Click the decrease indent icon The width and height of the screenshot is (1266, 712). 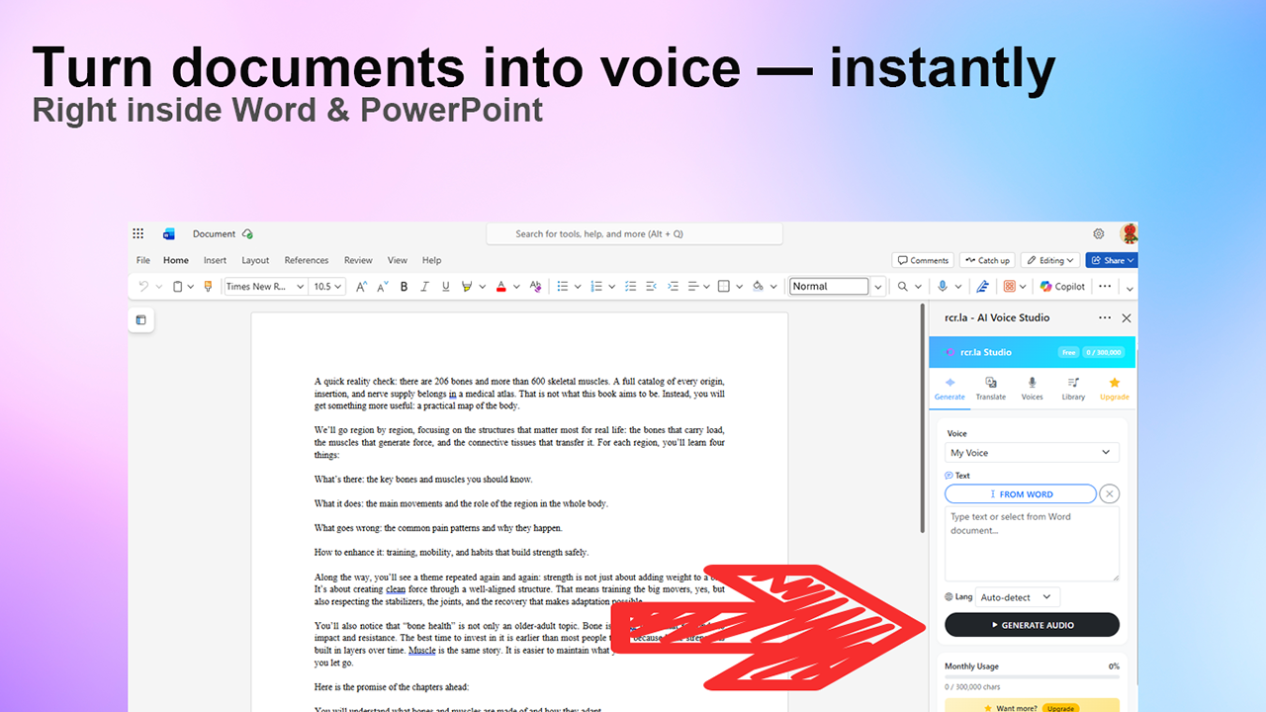[651, 287]
